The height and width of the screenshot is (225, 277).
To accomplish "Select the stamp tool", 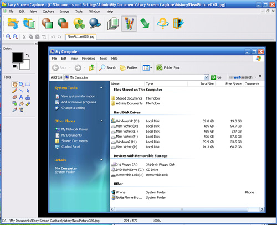I will click(x=28, y=97).
